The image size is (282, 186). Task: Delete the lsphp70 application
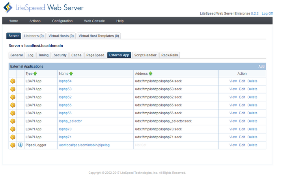coord(252,129)
